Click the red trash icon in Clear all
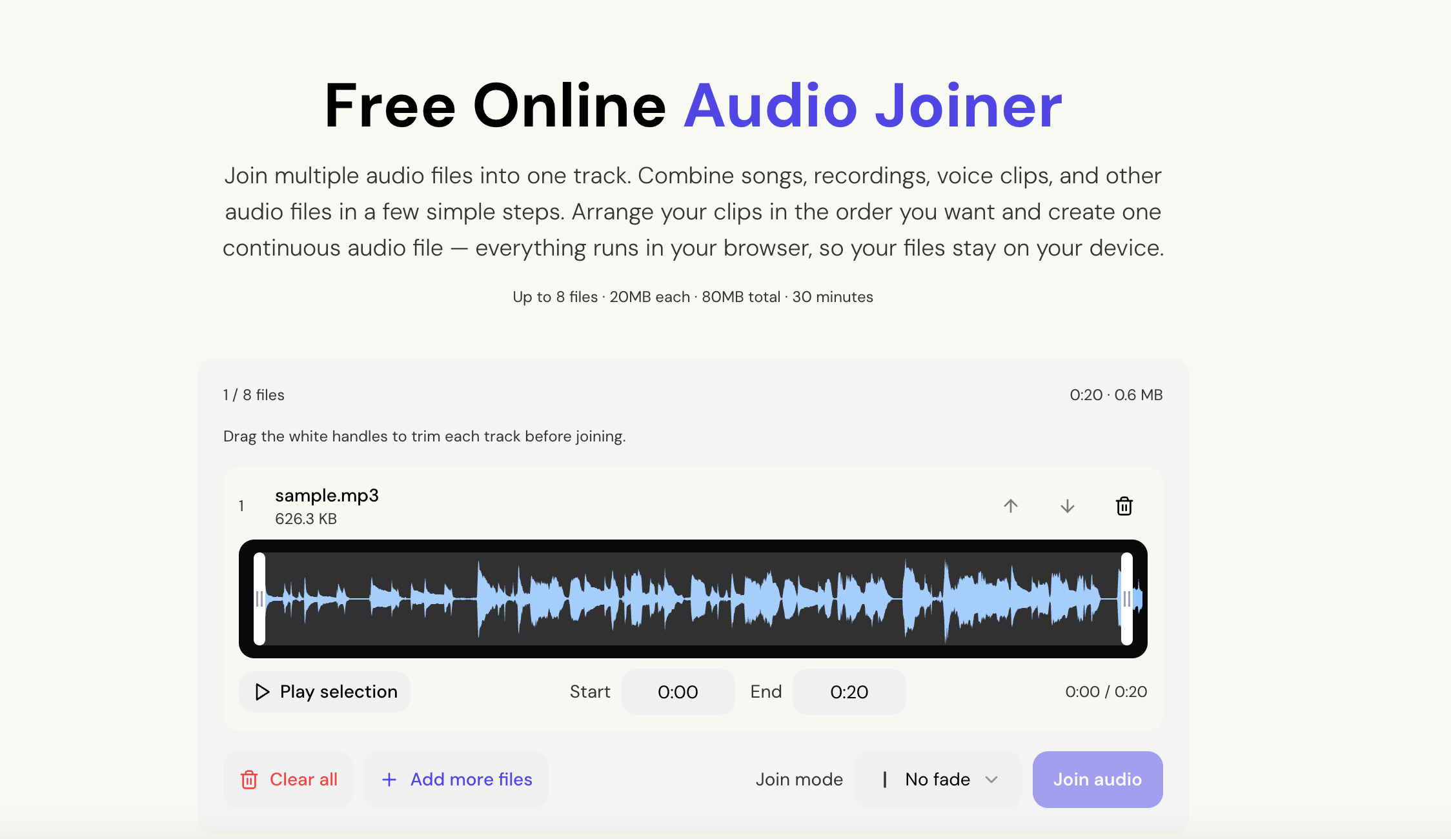This screenshot has width=1451, height=839. [x=249, y=780]
